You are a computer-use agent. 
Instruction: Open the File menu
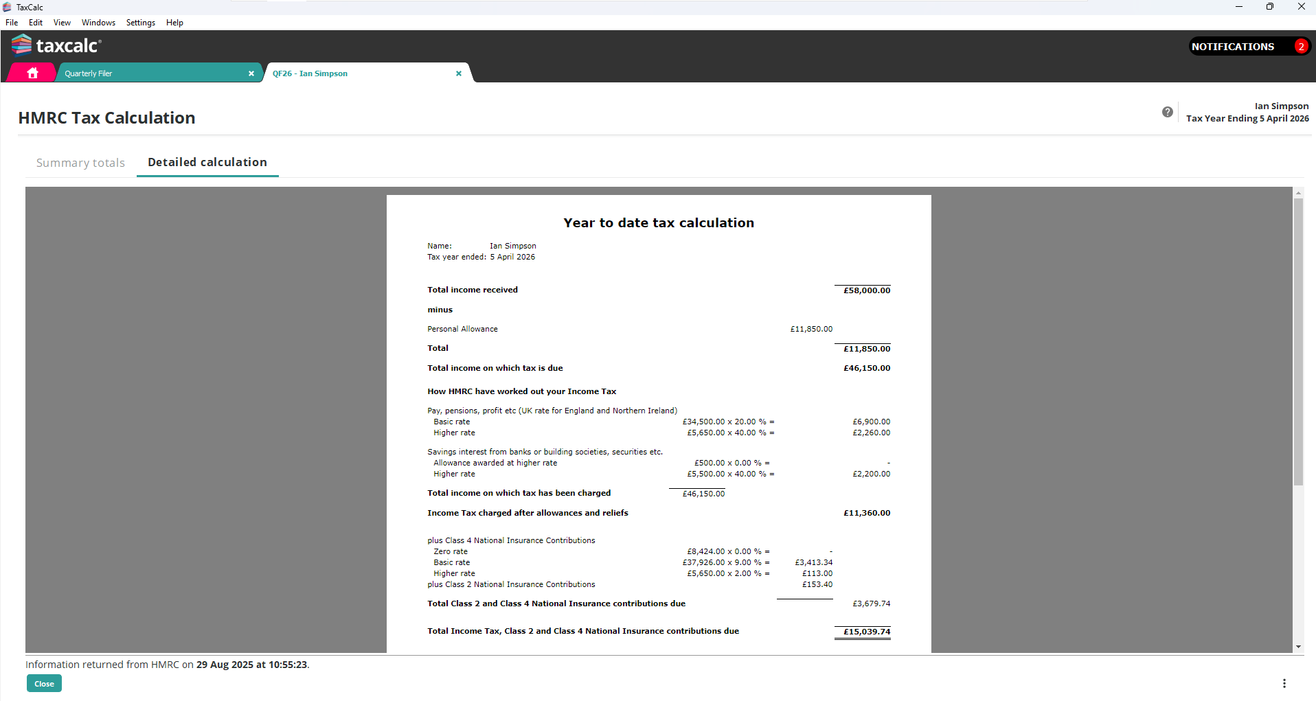click(12, 23)
